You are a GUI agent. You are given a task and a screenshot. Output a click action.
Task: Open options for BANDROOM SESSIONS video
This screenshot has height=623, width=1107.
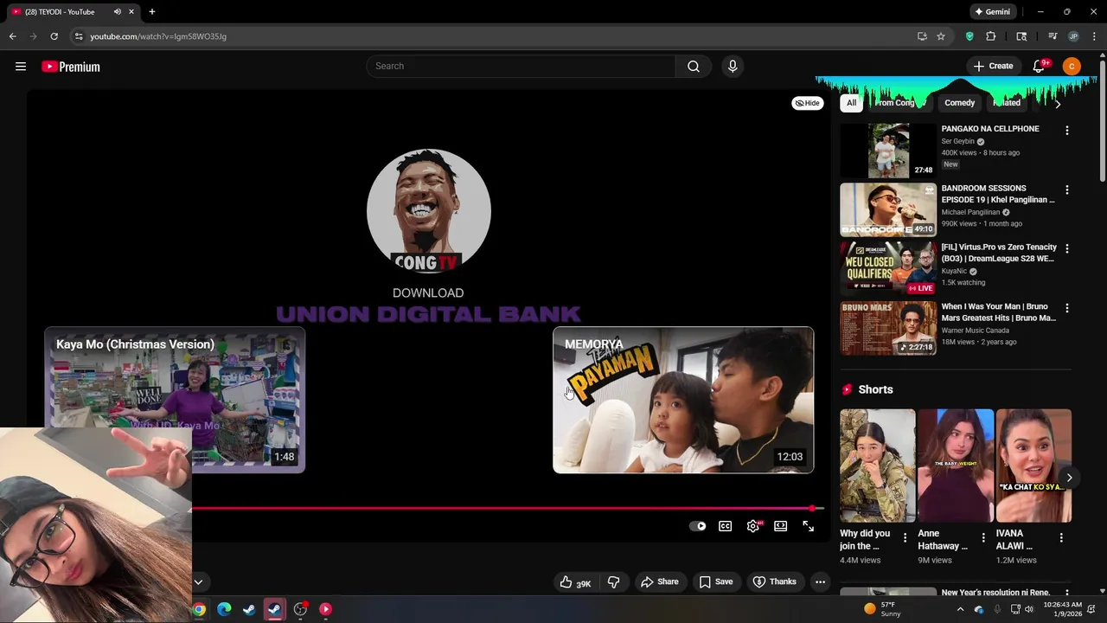click(x=1066, y=189)
